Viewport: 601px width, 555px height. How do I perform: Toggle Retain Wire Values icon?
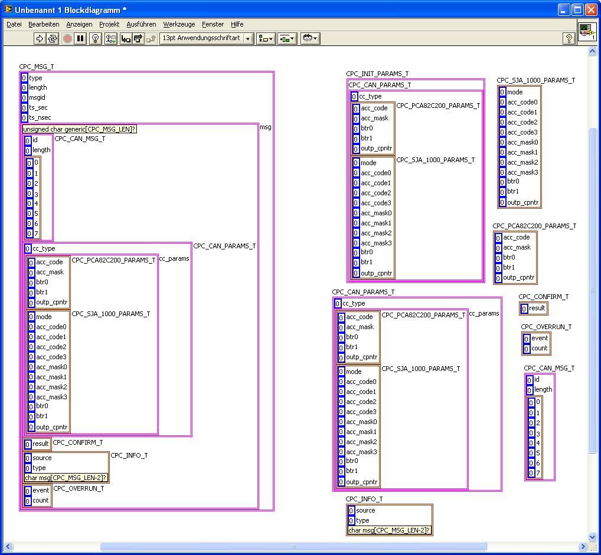pos(110,38)
